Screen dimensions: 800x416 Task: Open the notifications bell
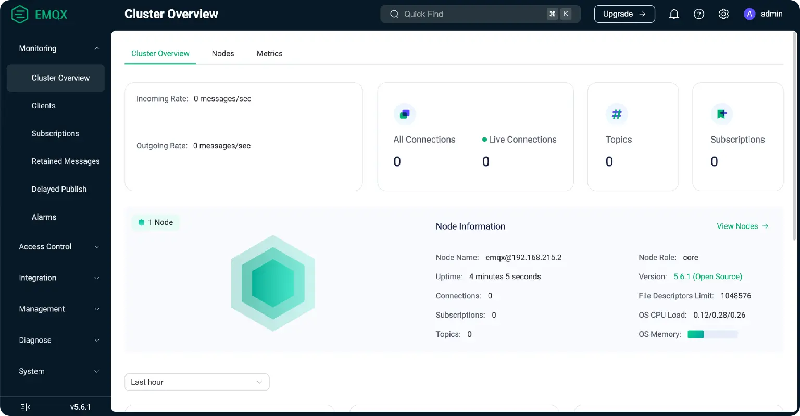click(x=674, y=14)
